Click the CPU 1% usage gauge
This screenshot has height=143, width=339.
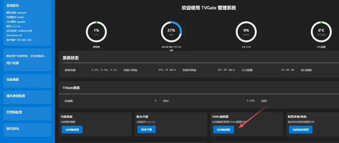tap(96, 32)
